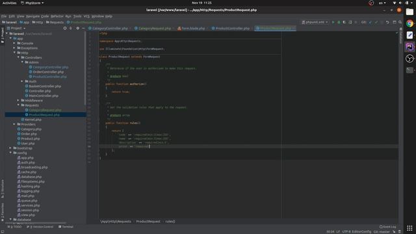Open the phpunit.xml run configuration dropdown
The image size is (416, 234).
pos(315,22)
